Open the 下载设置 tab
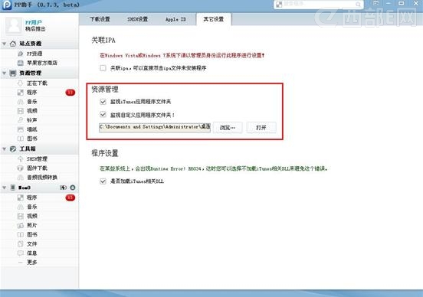423x297 pixels. pyautogui.click(x=100, y=19)
